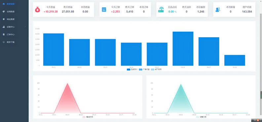
Task: Click the globe icon in the sidebar
Action: tap(4, 12)
